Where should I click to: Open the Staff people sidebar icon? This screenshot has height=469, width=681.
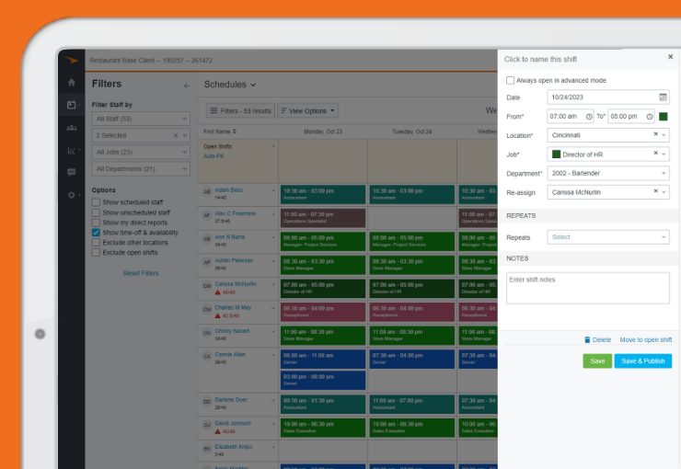[x=72, y=128]
